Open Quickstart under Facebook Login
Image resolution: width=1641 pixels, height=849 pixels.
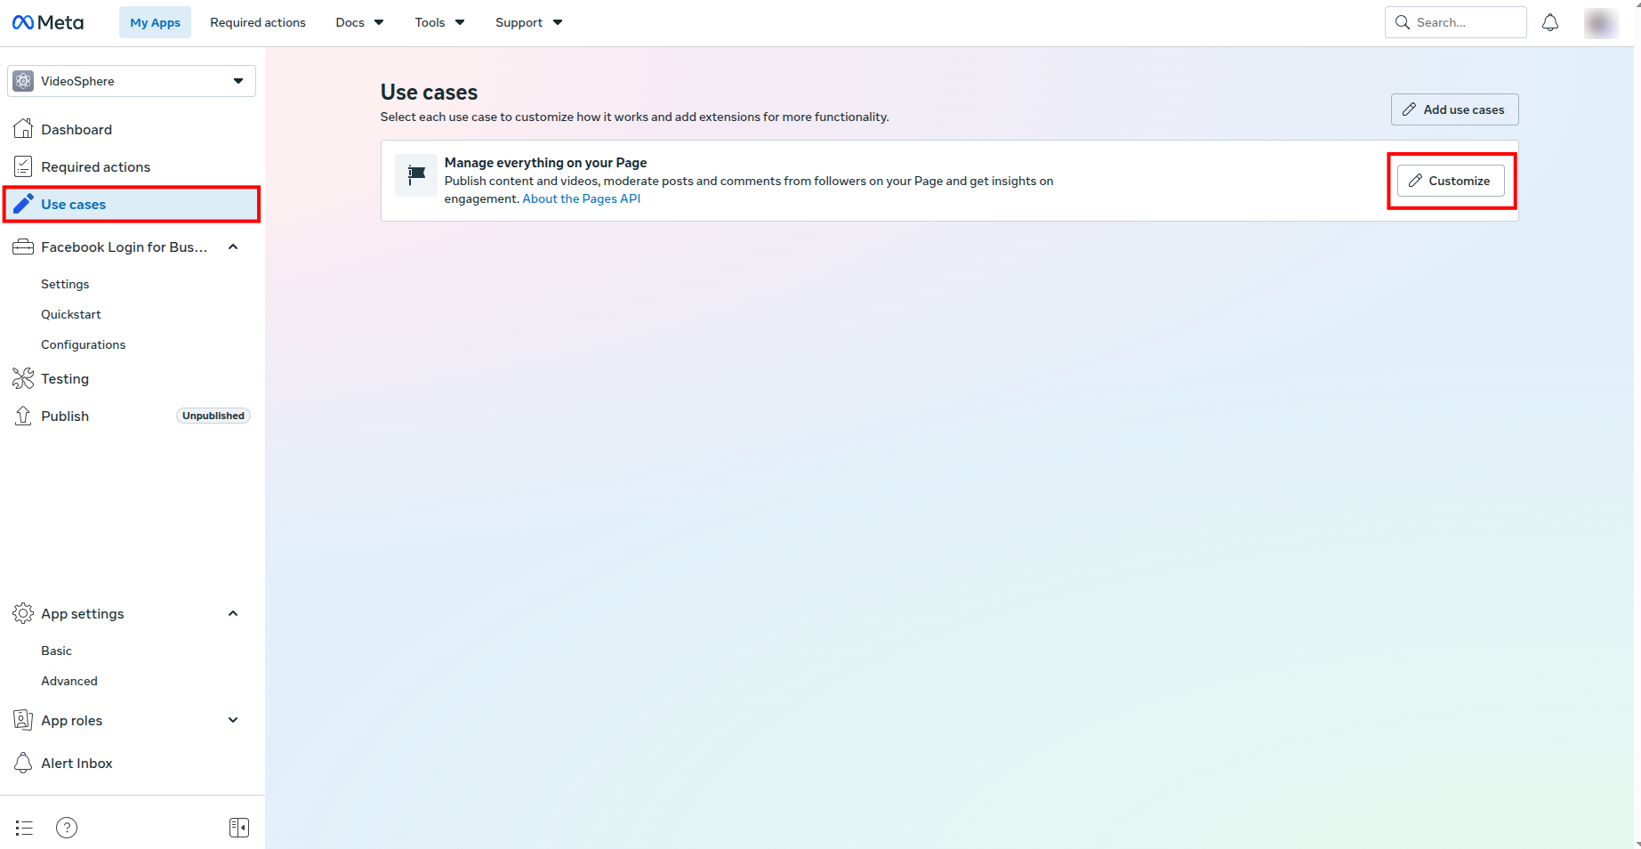pyautogui.click(x=71, y=314)
